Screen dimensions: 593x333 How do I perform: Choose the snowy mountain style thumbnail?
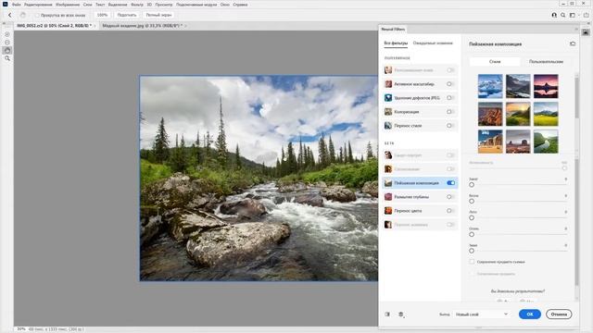490,86
